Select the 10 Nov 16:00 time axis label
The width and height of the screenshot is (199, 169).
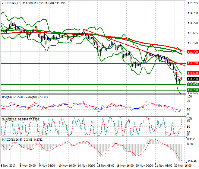tap(67, 166)
